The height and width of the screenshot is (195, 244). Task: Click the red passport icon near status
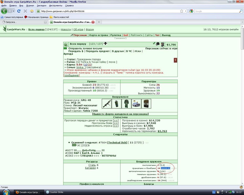175,60
